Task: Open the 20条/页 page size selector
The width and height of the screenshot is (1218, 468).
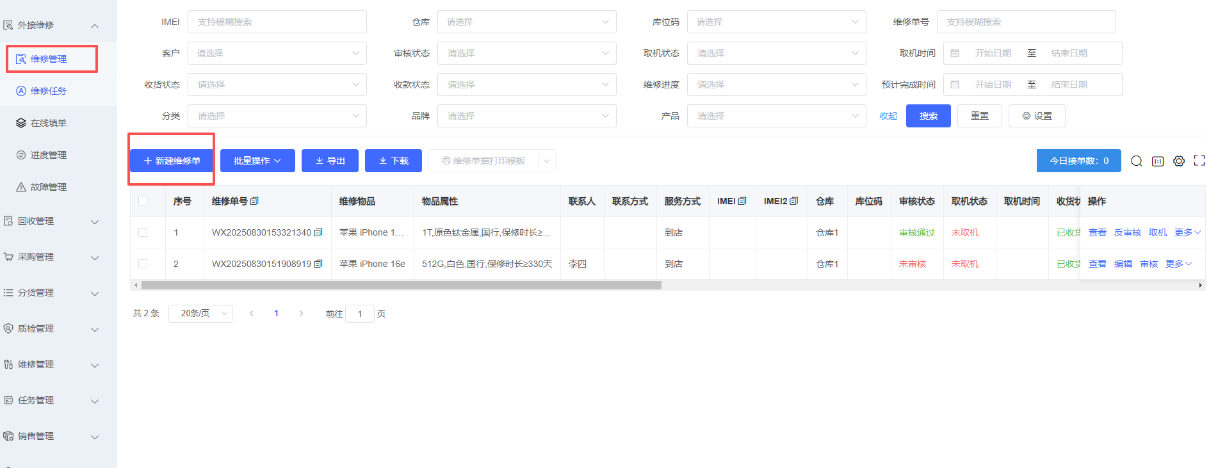Action: coord(200,314)
